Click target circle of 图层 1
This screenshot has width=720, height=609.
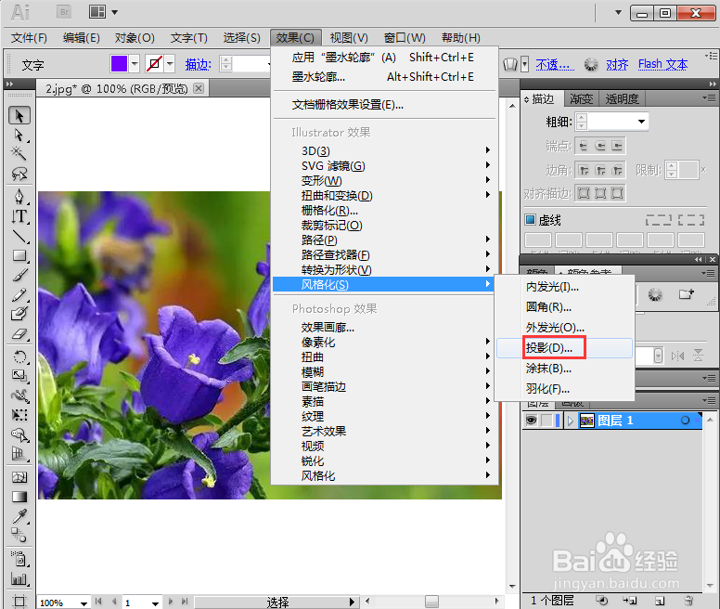pos(685,421)
